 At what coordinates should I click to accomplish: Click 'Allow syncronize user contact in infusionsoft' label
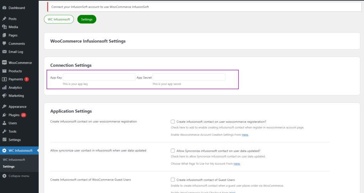tap(98, 150)
